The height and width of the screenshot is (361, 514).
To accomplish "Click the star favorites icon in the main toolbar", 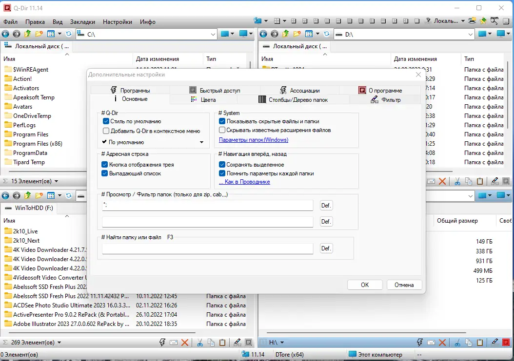I will pos(483,21).
